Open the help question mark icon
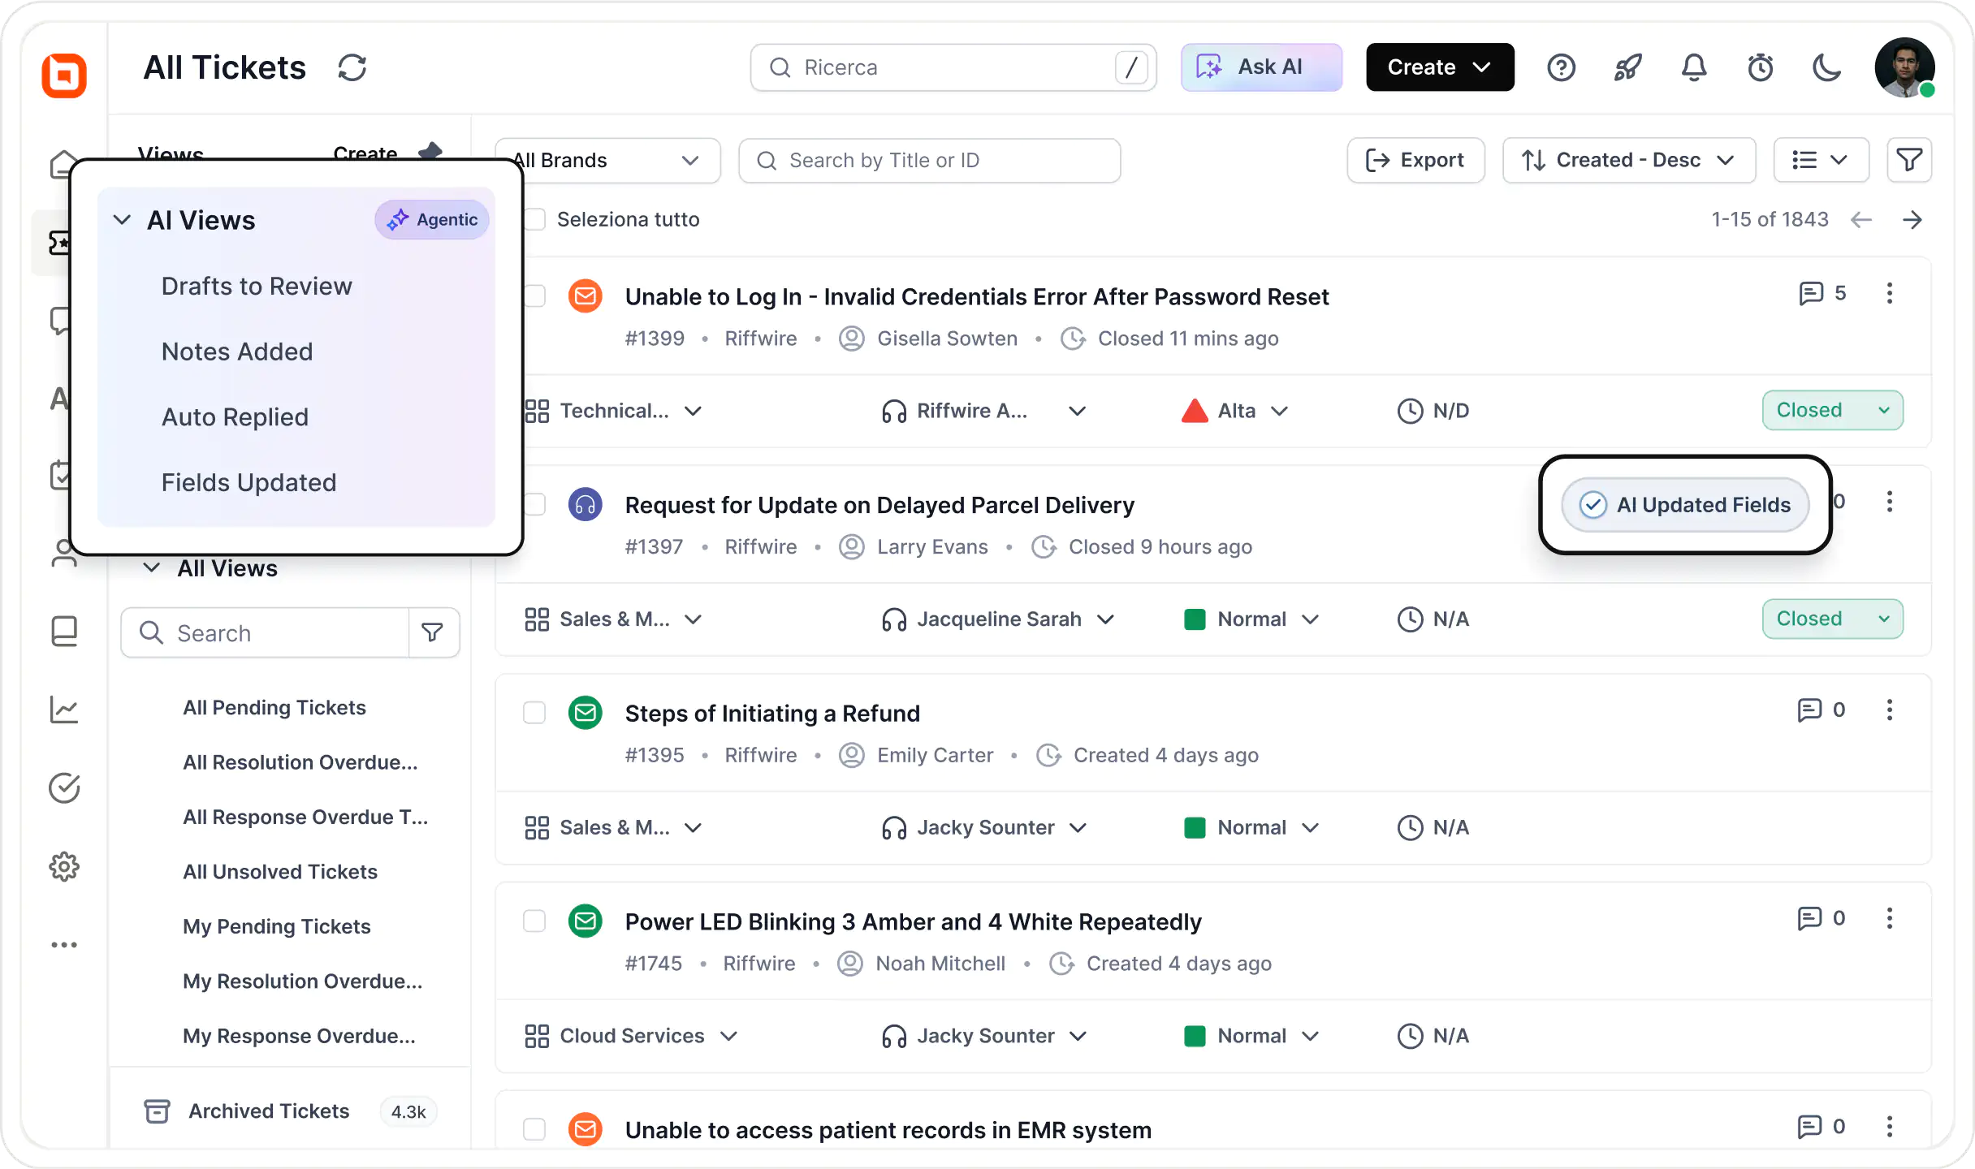 [1561, 67]
